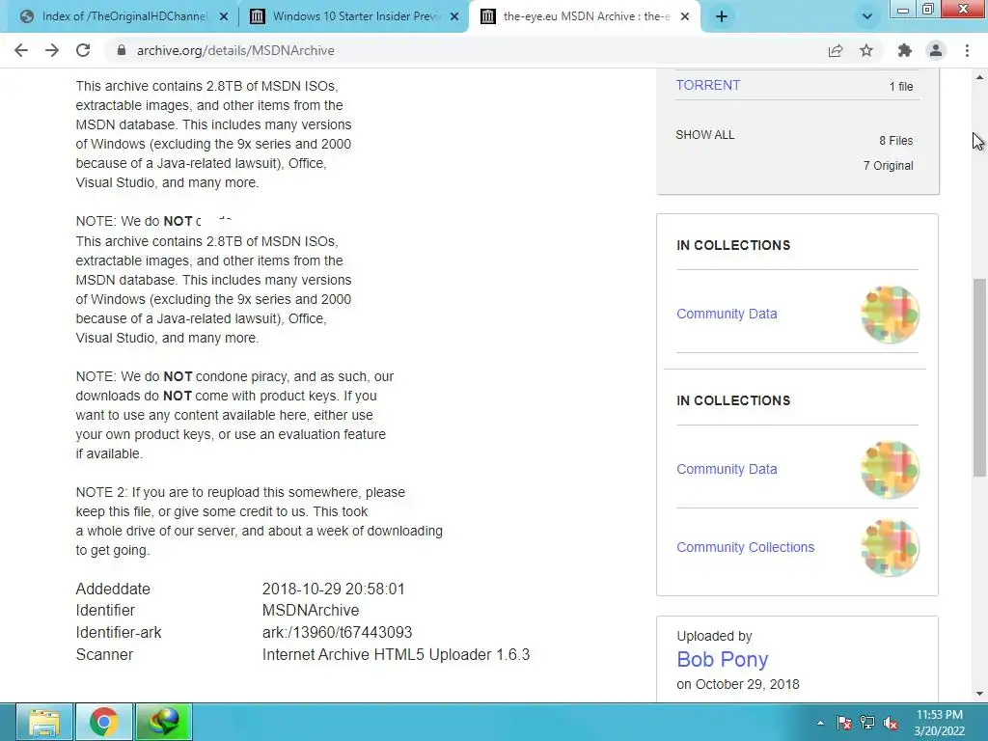Click Community Collections thumbnail image

pos(890,548)
